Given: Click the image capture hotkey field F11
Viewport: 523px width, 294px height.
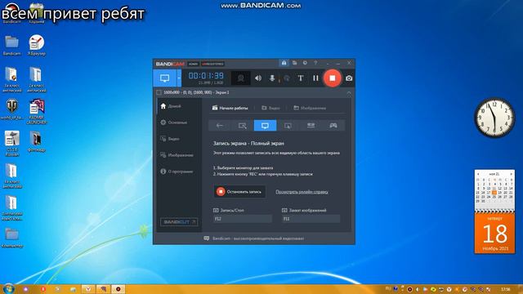Looking at the screenshot, I should tap(311, 219).
